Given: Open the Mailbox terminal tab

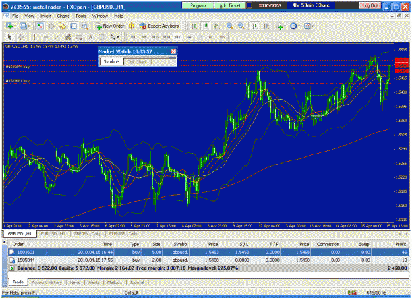Looking at the screenshot, I should 115,282.
